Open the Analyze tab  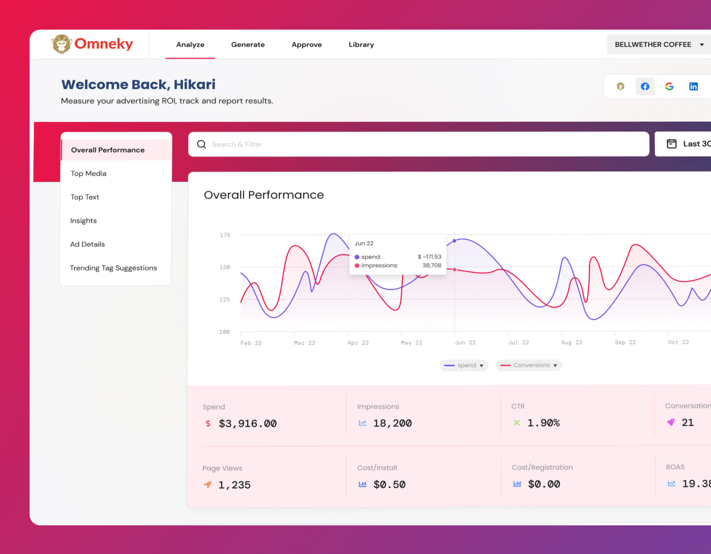190,44
